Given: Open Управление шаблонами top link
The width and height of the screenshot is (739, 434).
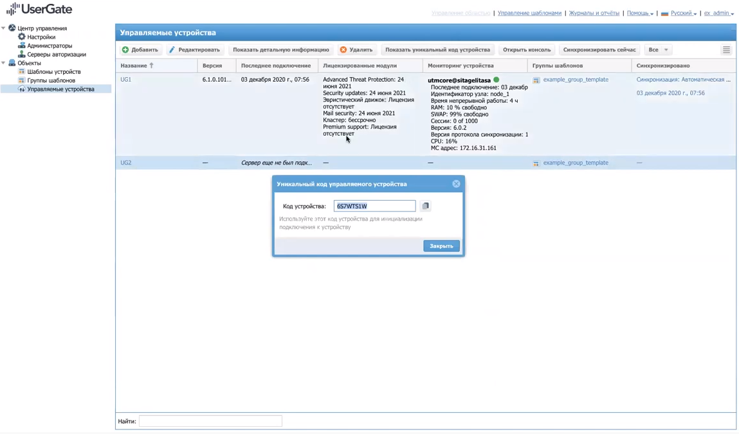Looking at the screenshot, I should point(529,14).
